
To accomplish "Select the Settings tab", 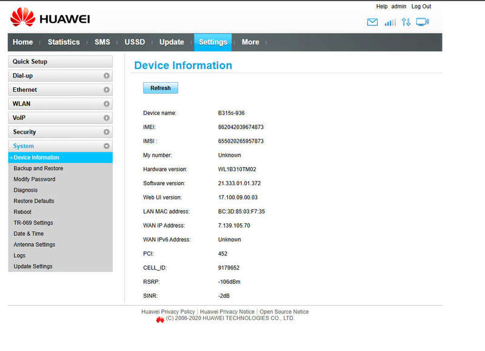I will point(213,42).
